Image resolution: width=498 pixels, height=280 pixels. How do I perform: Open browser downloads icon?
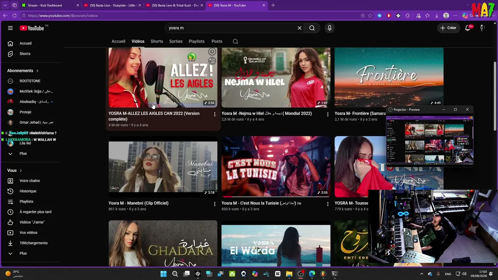(437, 16)
